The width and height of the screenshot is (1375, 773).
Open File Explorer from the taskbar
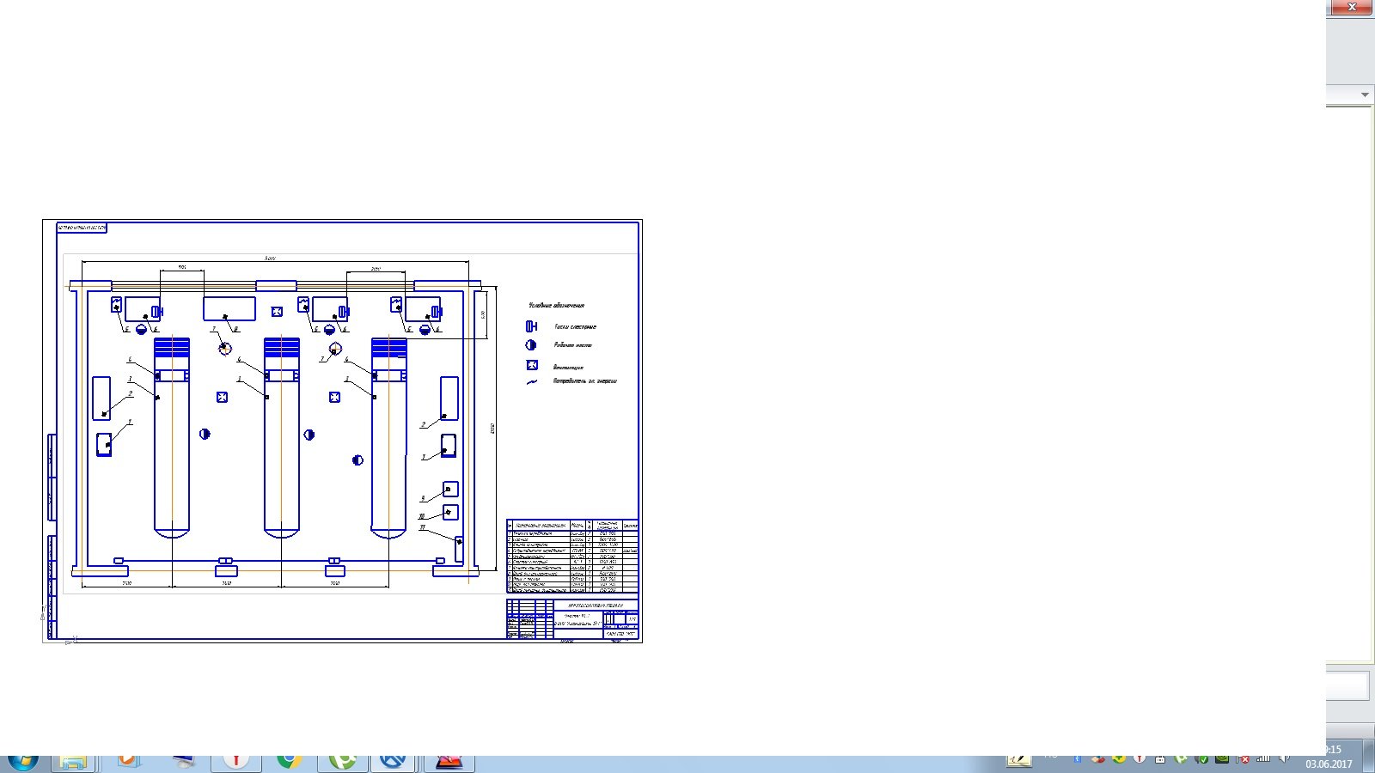point(73,762)
